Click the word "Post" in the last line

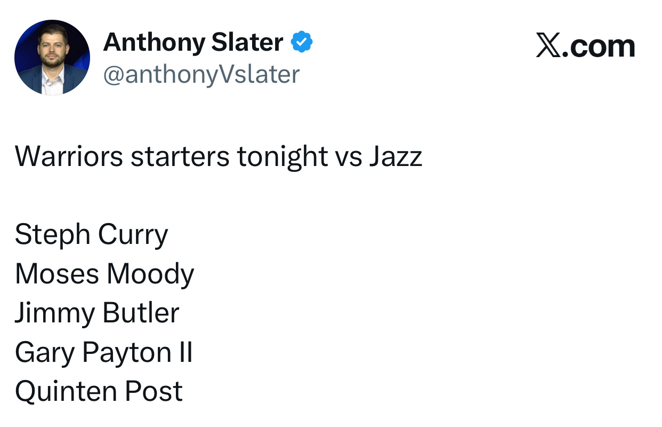154,391
